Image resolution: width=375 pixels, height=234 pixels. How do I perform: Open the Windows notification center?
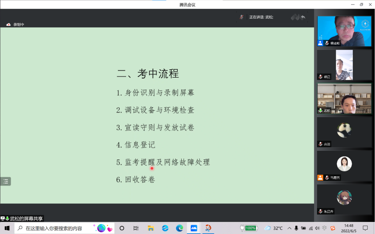tap(365, 228)
